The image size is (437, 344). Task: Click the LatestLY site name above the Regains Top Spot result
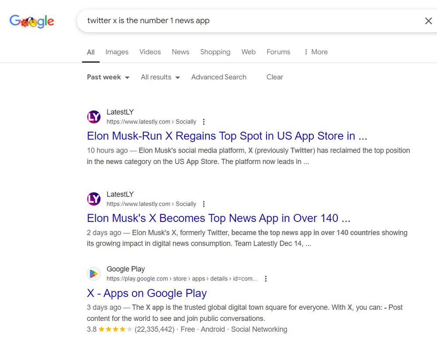tap(120, 112)
